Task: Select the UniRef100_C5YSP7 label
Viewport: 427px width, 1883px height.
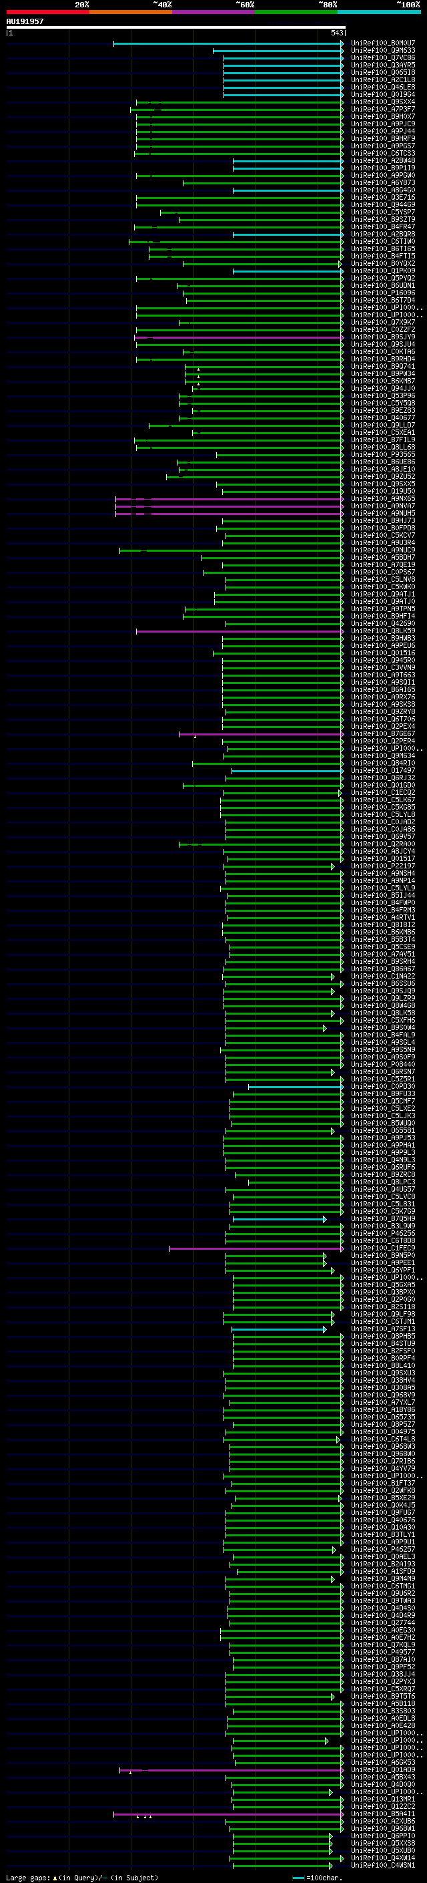Action: tap(382, 212)
